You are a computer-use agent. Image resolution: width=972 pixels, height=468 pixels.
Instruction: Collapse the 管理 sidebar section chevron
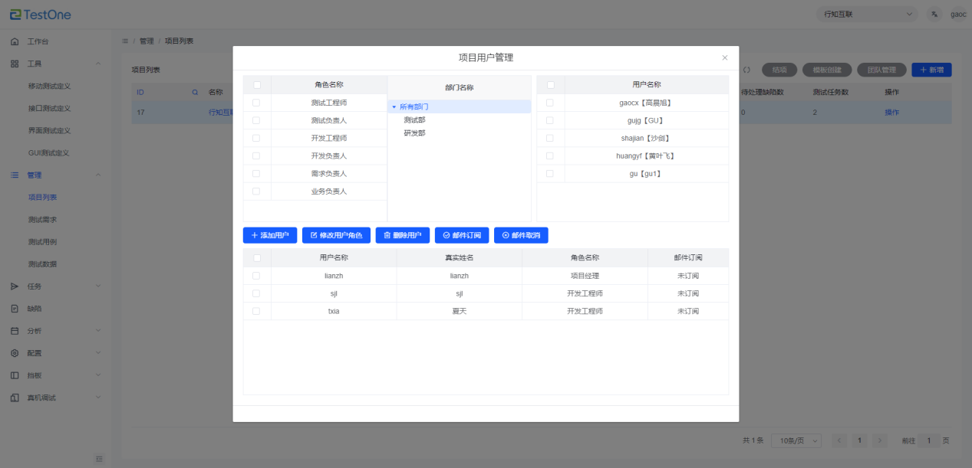click(98, 175)
